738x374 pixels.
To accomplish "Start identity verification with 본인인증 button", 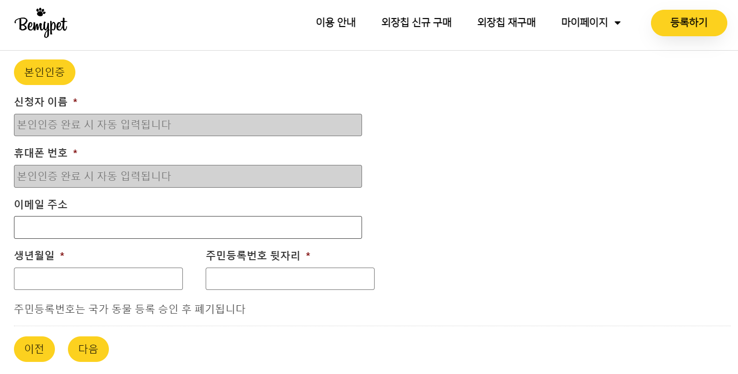I will point(44,72).
